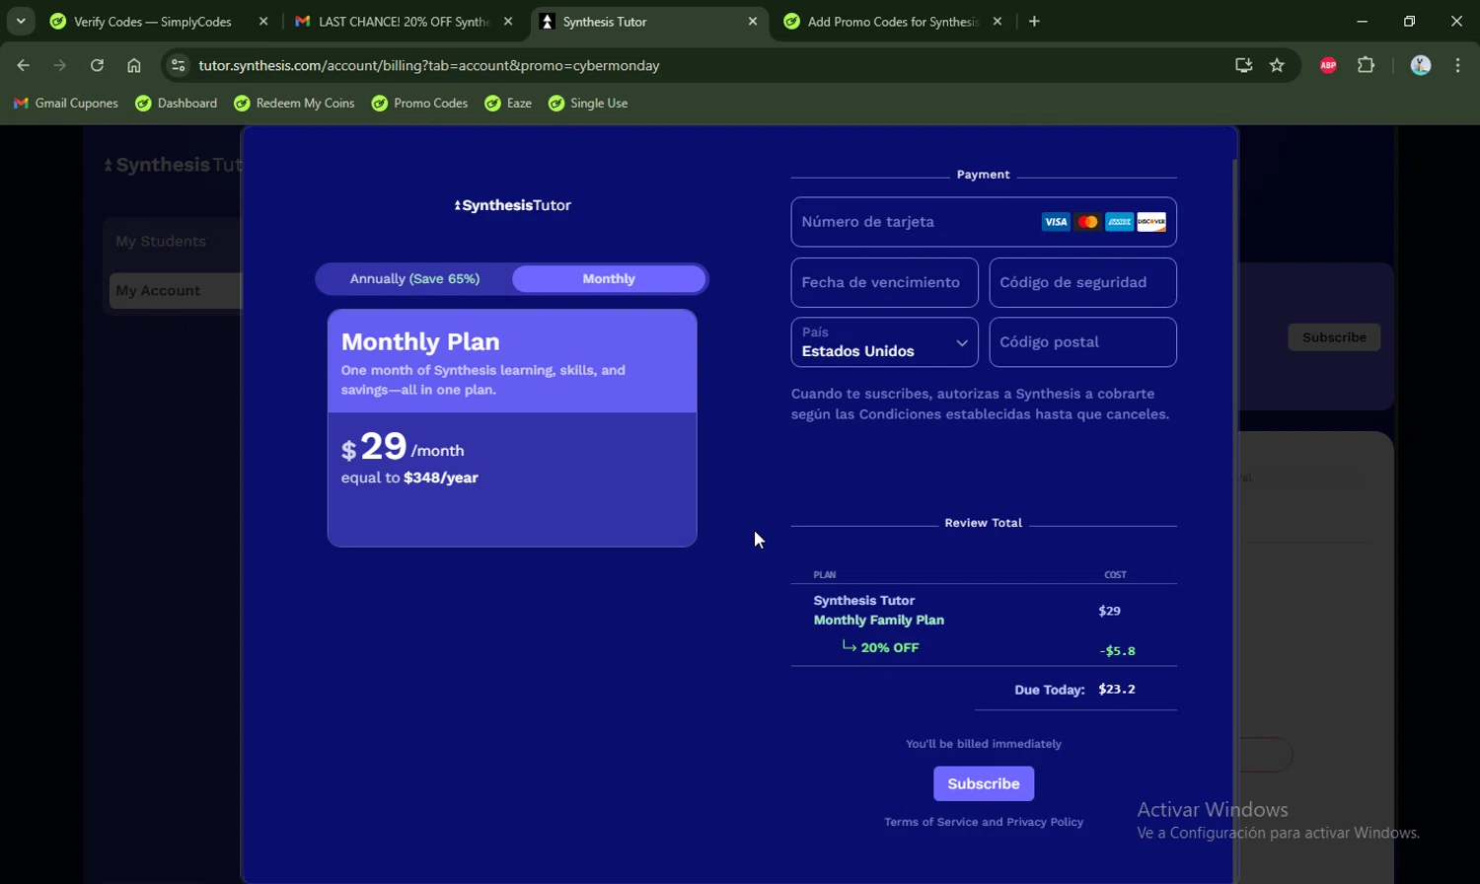Open a new browser tab

(1034, 21)
